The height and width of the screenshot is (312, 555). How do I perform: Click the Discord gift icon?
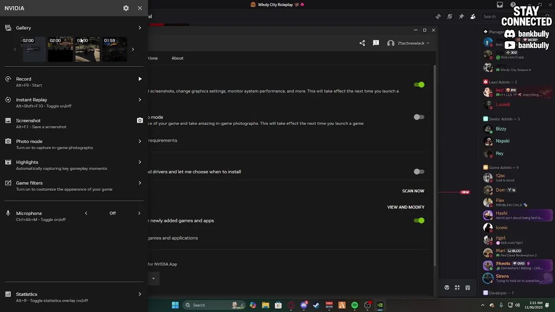[467, 287]
